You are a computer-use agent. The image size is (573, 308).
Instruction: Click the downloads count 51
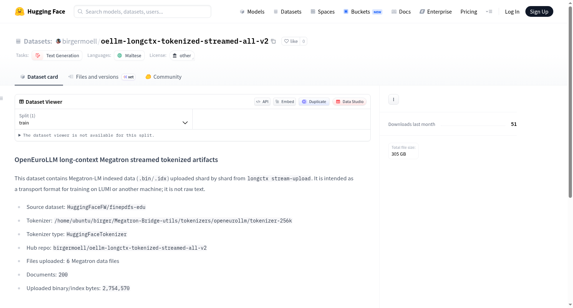[x=514, y=124]
